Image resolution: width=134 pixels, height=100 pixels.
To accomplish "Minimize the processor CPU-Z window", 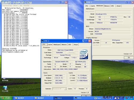I will point(84,41).
